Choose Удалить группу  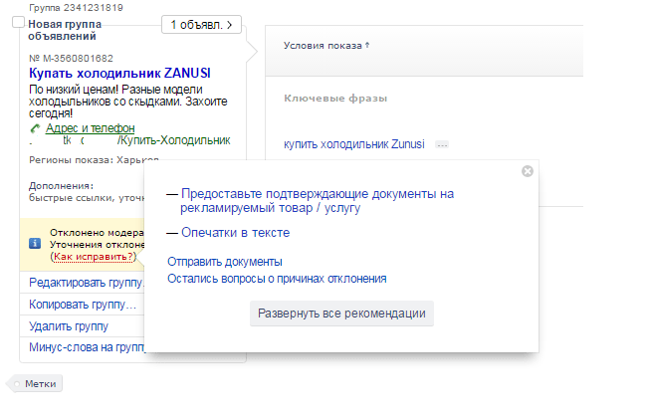(x=69, y=326)
